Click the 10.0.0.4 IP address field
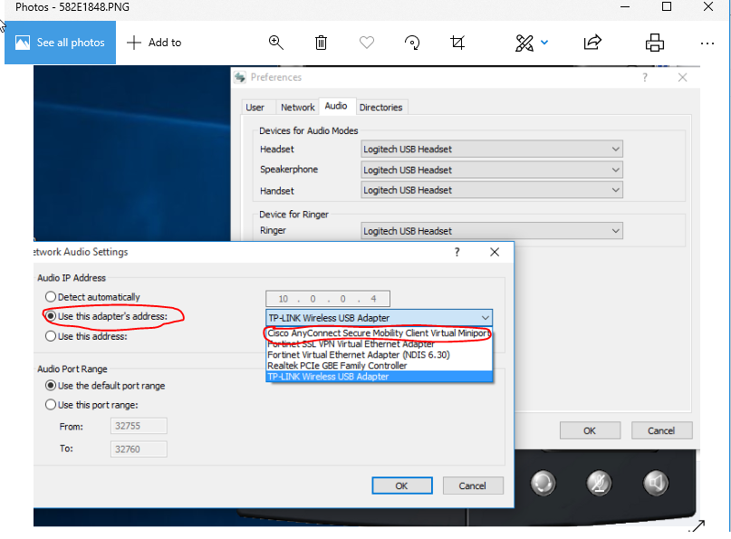This screenshot has width=731, height=539. 328,299
